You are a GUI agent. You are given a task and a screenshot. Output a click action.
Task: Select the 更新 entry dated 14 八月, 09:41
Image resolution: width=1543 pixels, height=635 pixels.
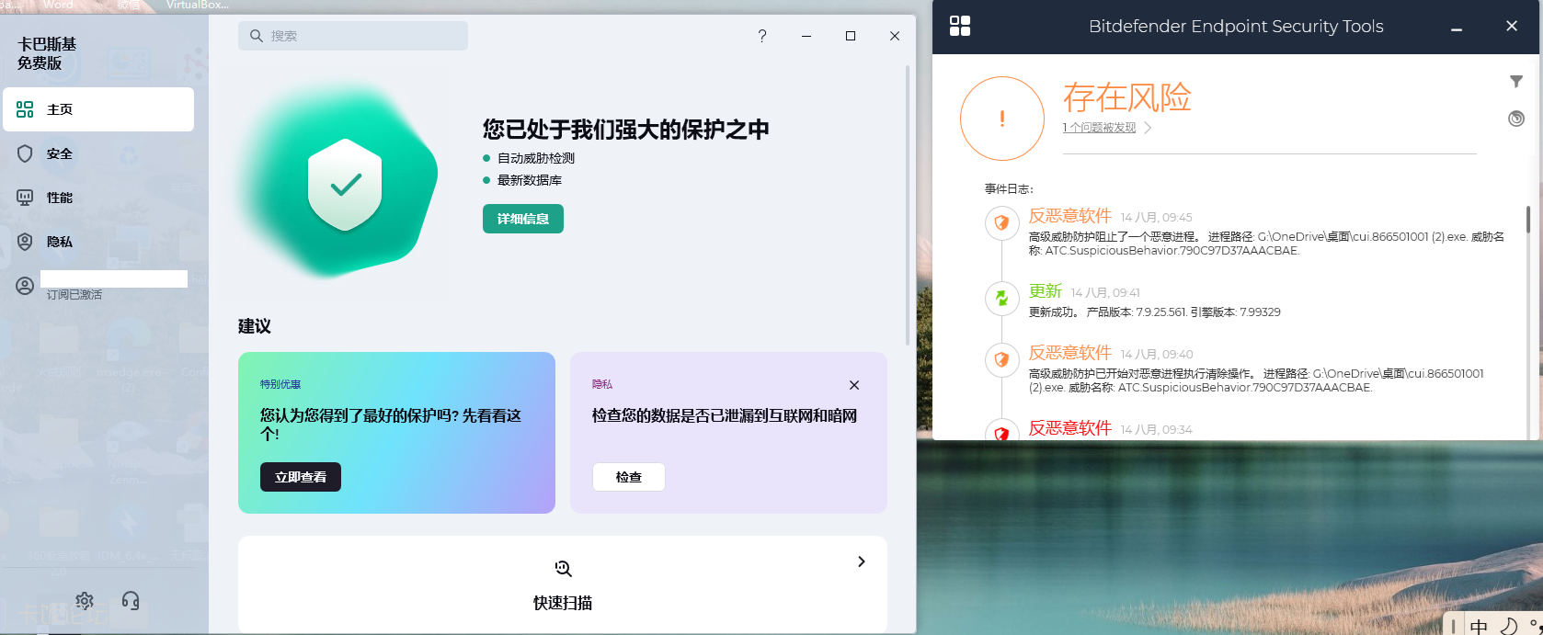pyautogui.click(x=1046, y=291)
